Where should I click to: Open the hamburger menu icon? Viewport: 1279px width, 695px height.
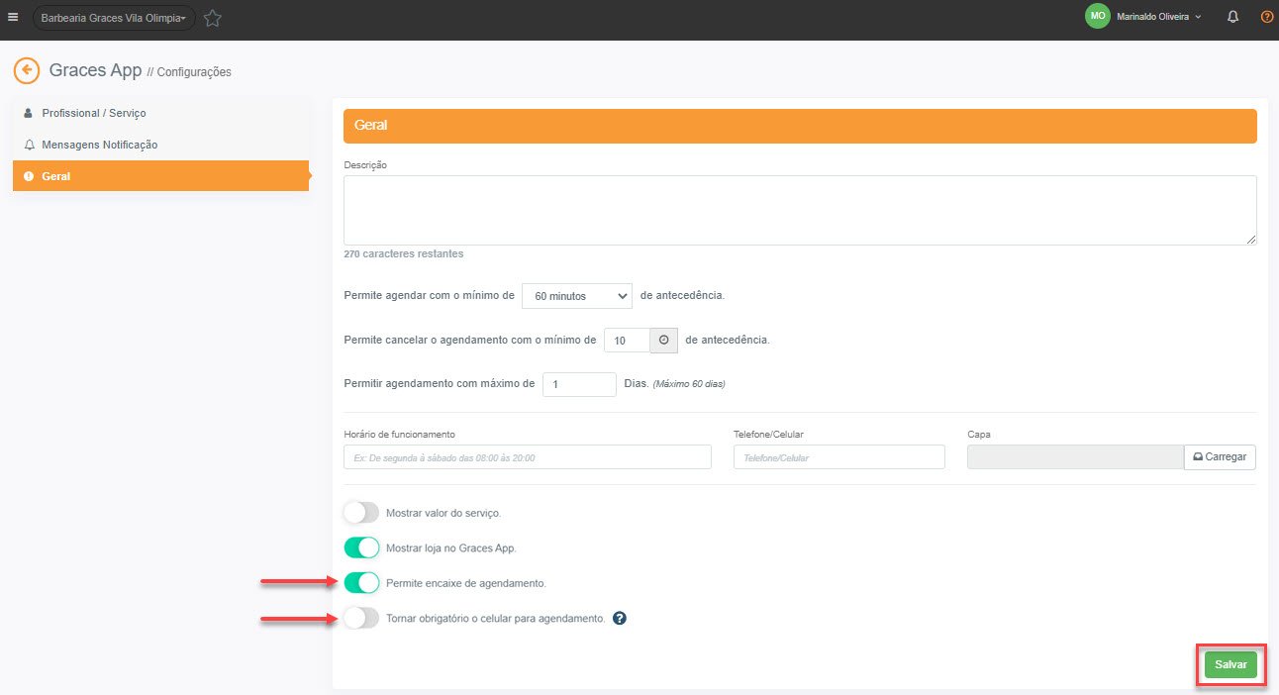coord(13,17)
